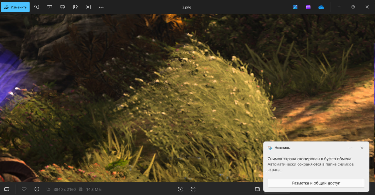Open the OneDrive cloud icon
The height and width of the screenshot is (195, 375).
321,7
